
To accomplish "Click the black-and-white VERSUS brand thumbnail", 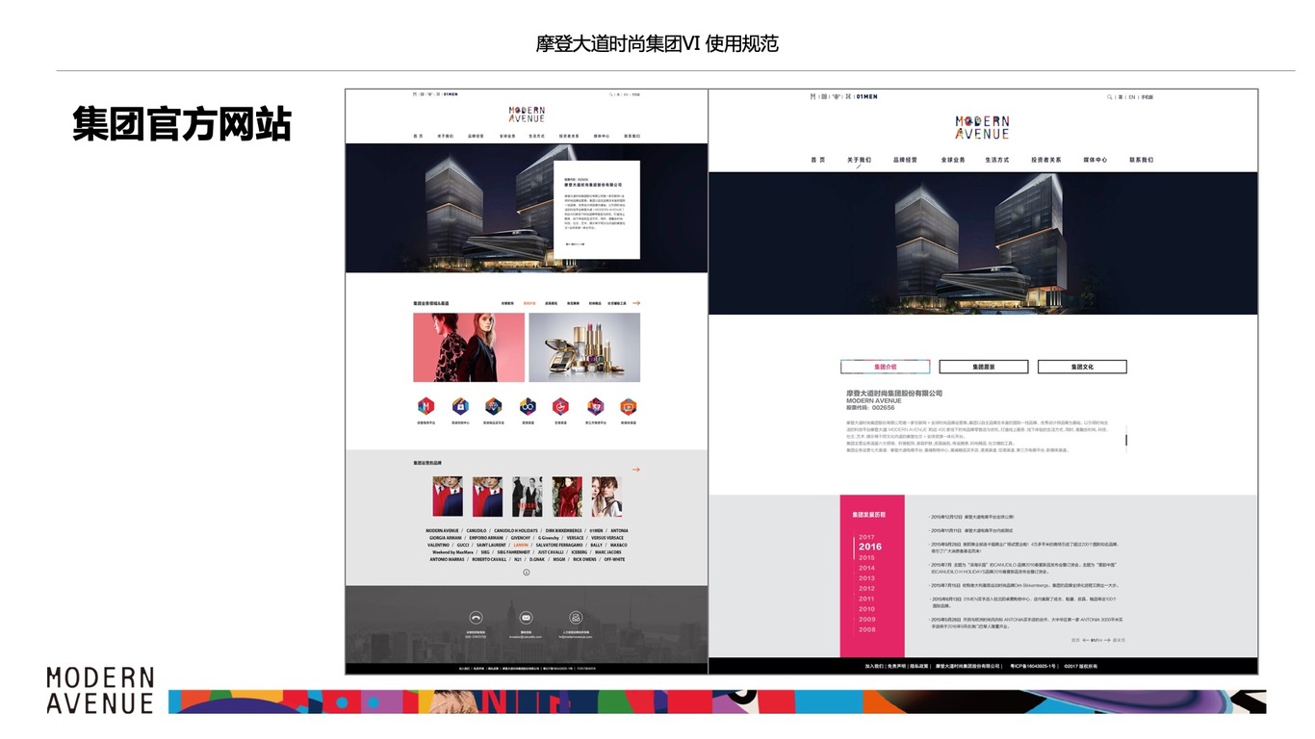I will [528, 497].
